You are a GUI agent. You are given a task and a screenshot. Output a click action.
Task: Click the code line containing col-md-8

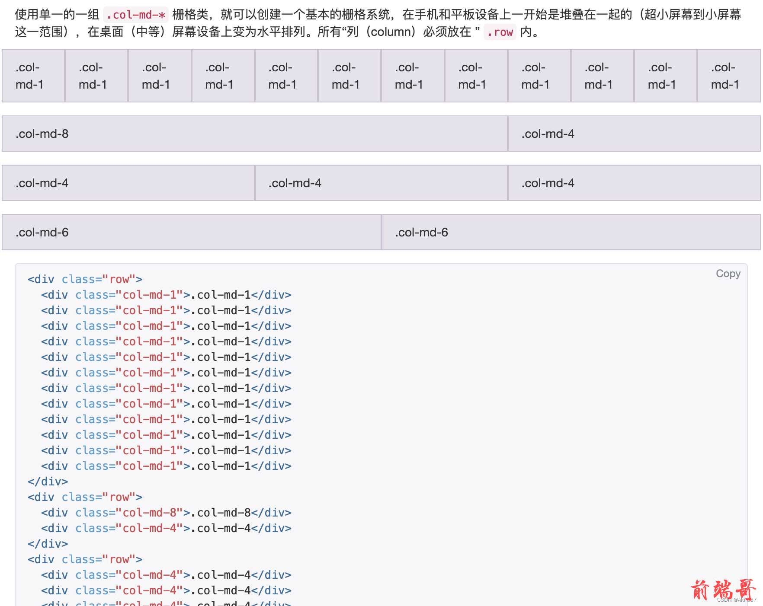[166, 513]
